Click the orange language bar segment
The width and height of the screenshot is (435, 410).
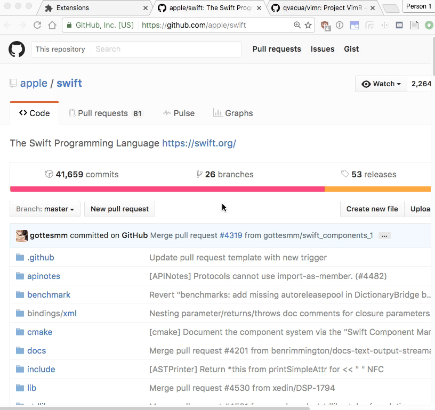(x=377, y=189)
